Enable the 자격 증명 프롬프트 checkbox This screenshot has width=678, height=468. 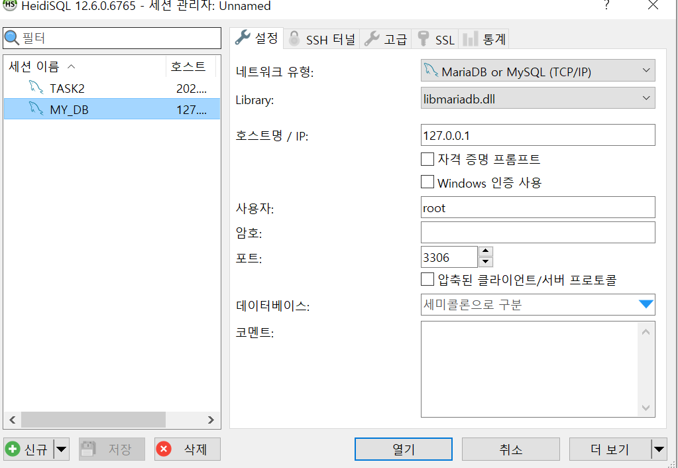pos(427,159)
